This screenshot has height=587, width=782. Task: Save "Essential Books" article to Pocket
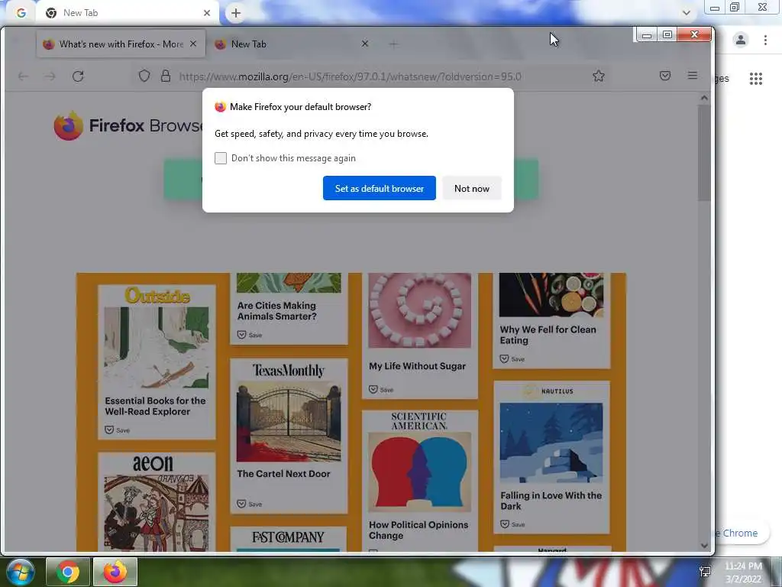tap(117, 430)
